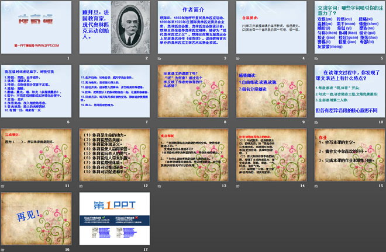Select slide 16 saying 再见!
The image size is (386, 252).
point(36,219)
